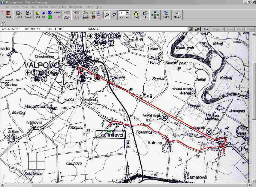
Task: Click the vertical scrollbar up arrow
Action: (x=254, y=34)
